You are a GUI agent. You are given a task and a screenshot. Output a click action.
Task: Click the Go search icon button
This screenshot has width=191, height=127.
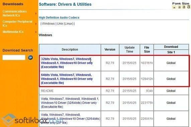pyautogui.click(x=30, y=58)
